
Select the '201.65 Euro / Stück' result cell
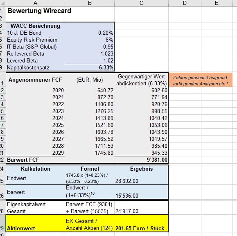(141, 223)
